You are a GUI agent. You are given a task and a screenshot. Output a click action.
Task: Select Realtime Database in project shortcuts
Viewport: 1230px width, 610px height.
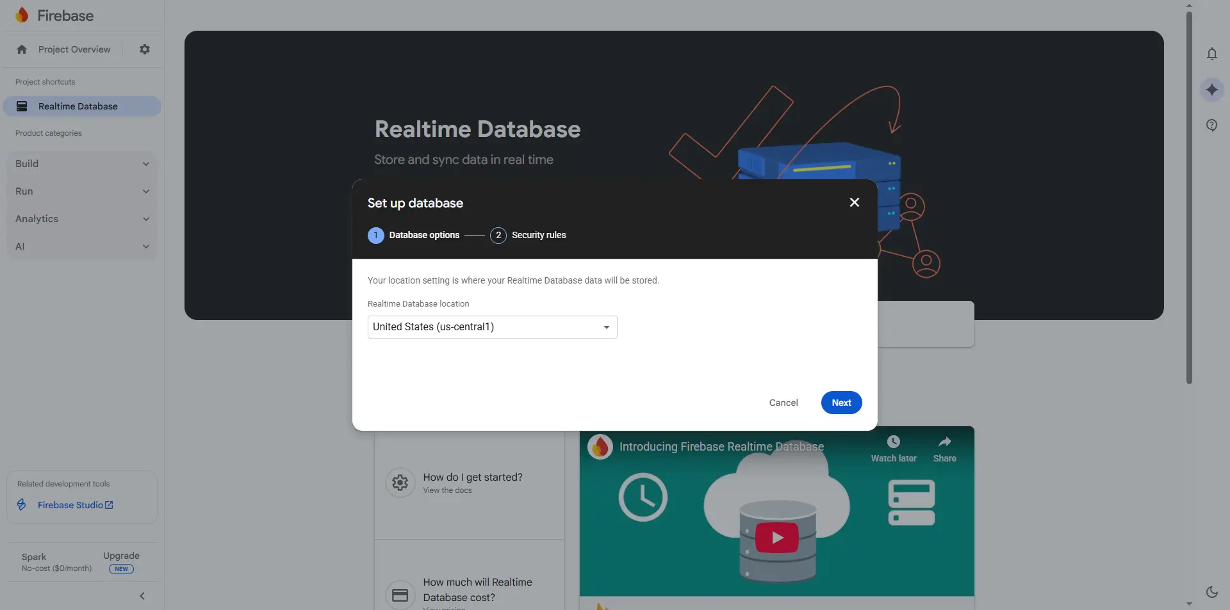(78, 106)
